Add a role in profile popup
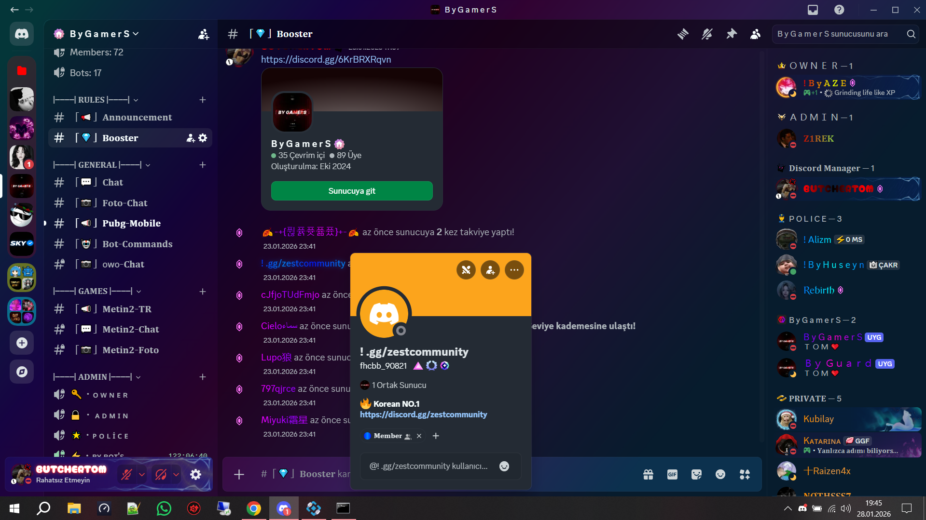The height and width of the screenshot is (520, 926). pyautogui.click(x=436, y=436)
